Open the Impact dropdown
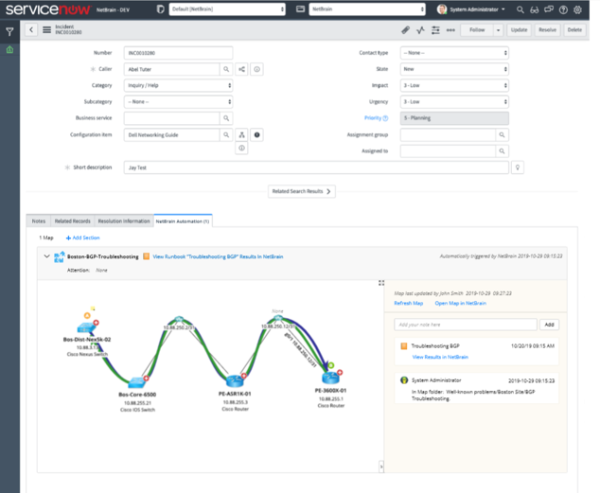600x493 pixels. [454, 86]
